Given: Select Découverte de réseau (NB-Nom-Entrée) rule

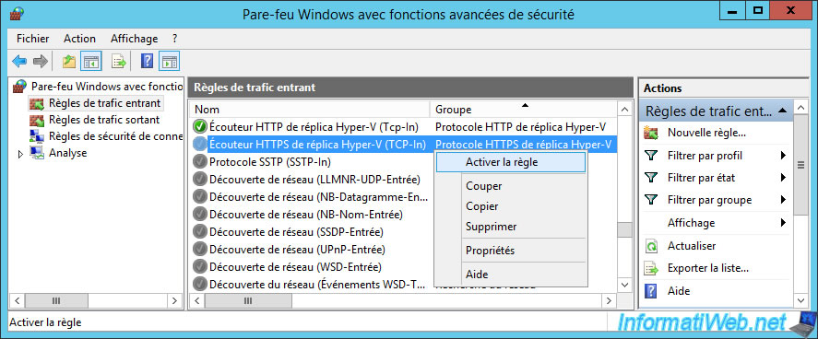Looking at the screenshot, I should coord(305,214).
